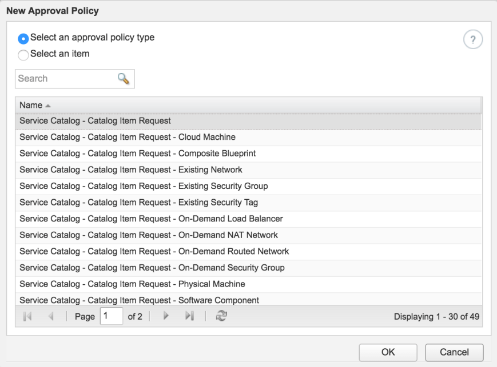Click the search magnifier icon

tap(123, 79)
